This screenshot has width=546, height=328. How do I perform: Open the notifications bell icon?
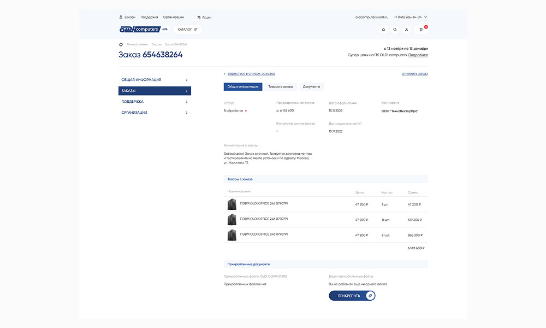(x=383, y=30)
